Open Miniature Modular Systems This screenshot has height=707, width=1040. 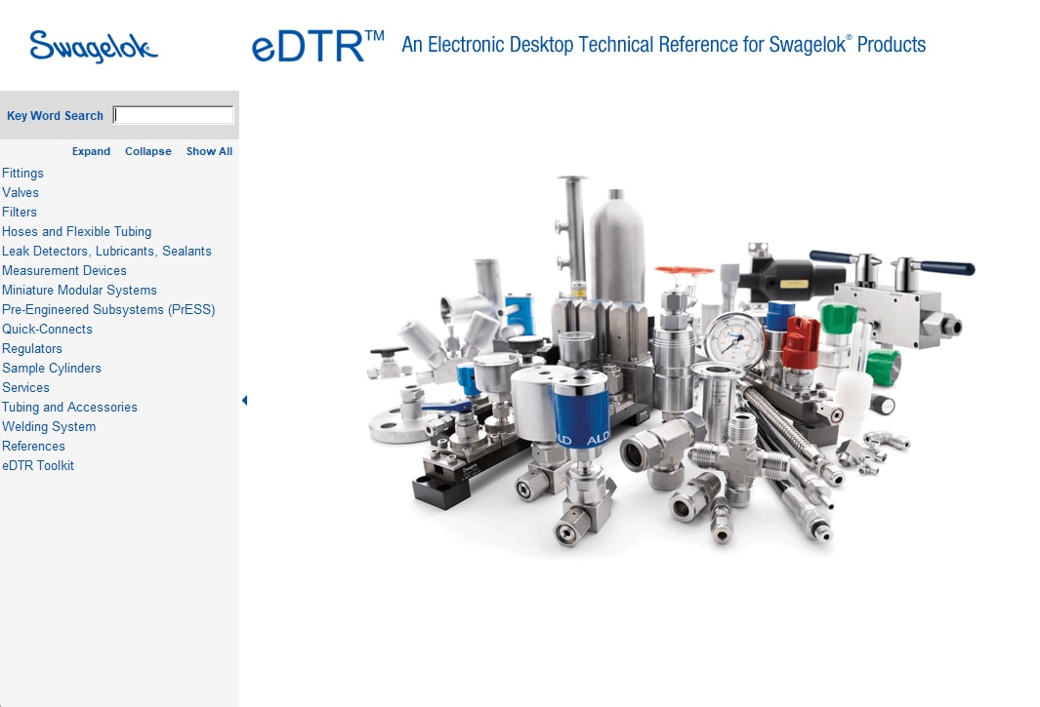79,291
